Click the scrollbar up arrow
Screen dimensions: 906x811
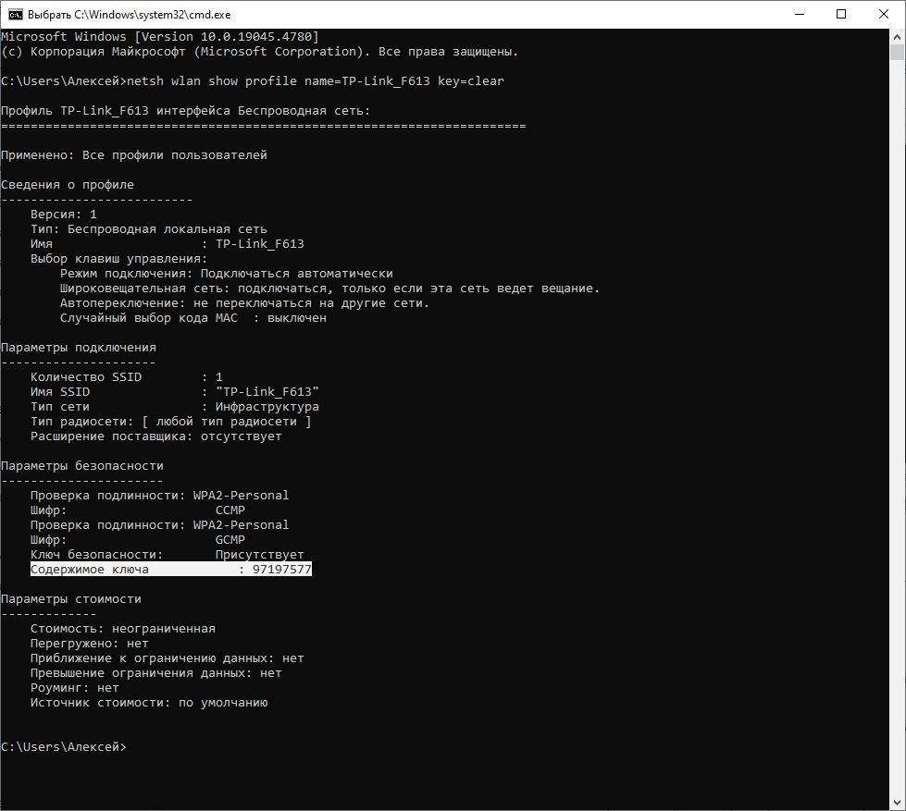click(898, 36)
